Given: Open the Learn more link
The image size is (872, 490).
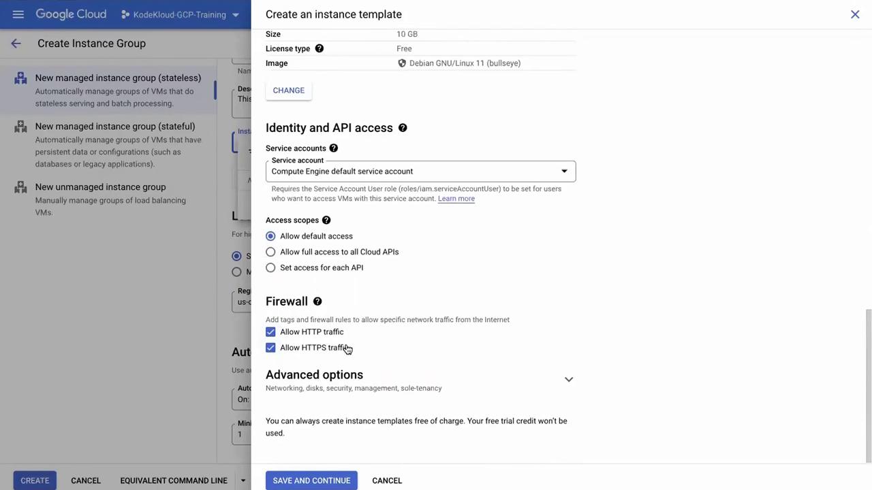Looking at the screenshot, I should [x=456, y=199].
